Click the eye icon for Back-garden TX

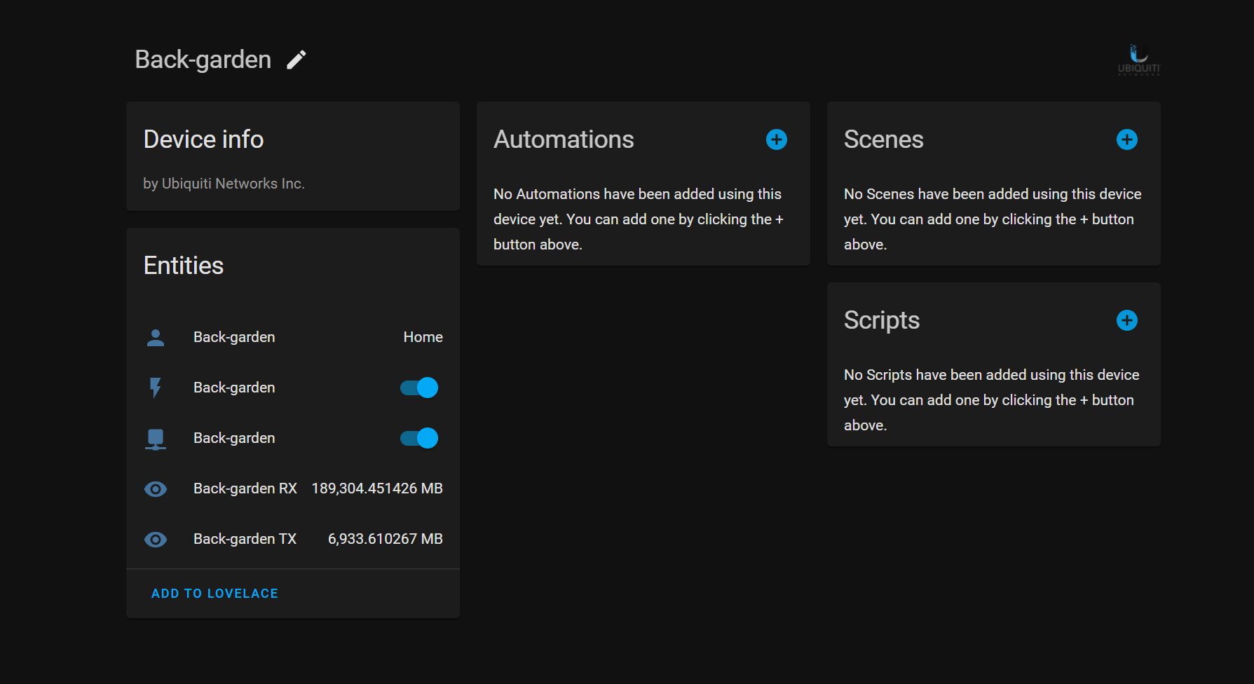[156, 540]
